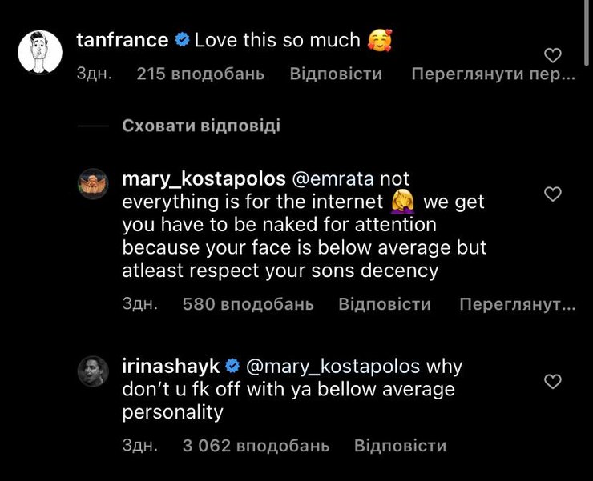Click irinashayk's blue verified badge

tap(233, 367)
